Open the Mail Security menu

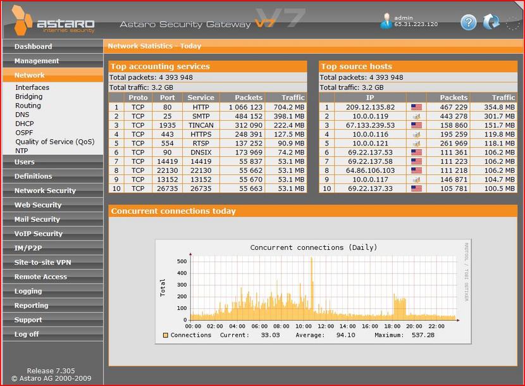(x=53, y=220)
